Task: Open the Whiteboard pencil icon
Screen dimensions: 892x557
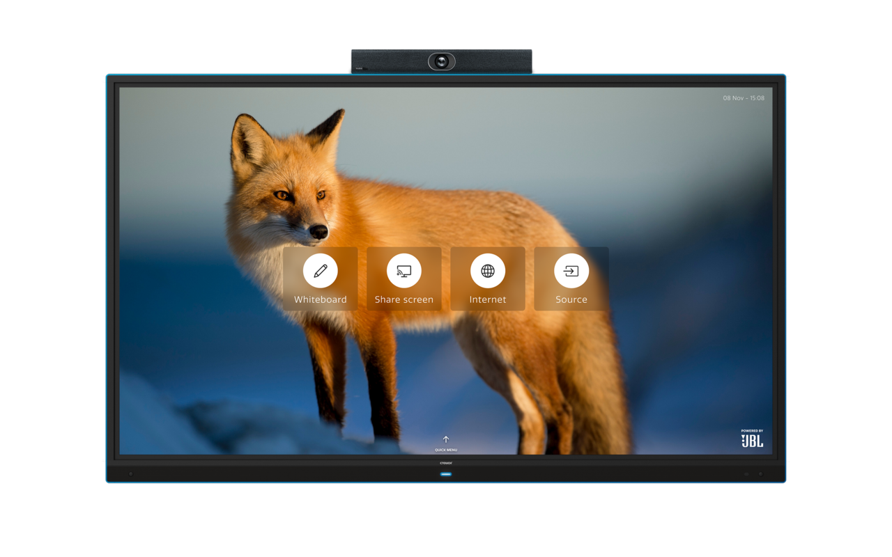Action: [x=321, y=271]
